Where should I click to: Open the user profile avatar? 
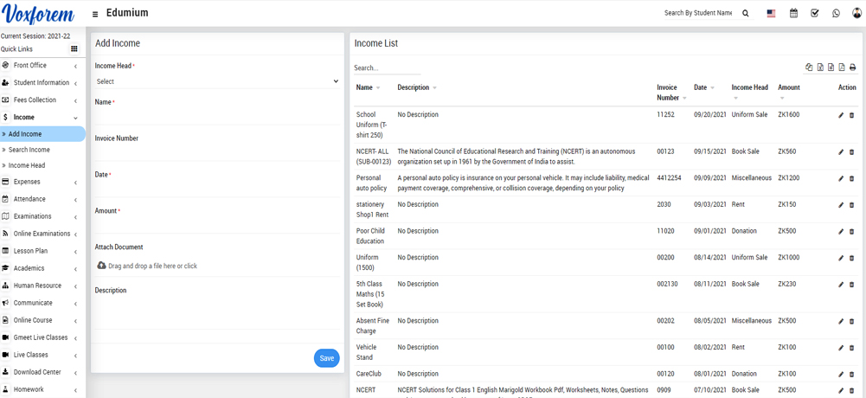(856, 14)
